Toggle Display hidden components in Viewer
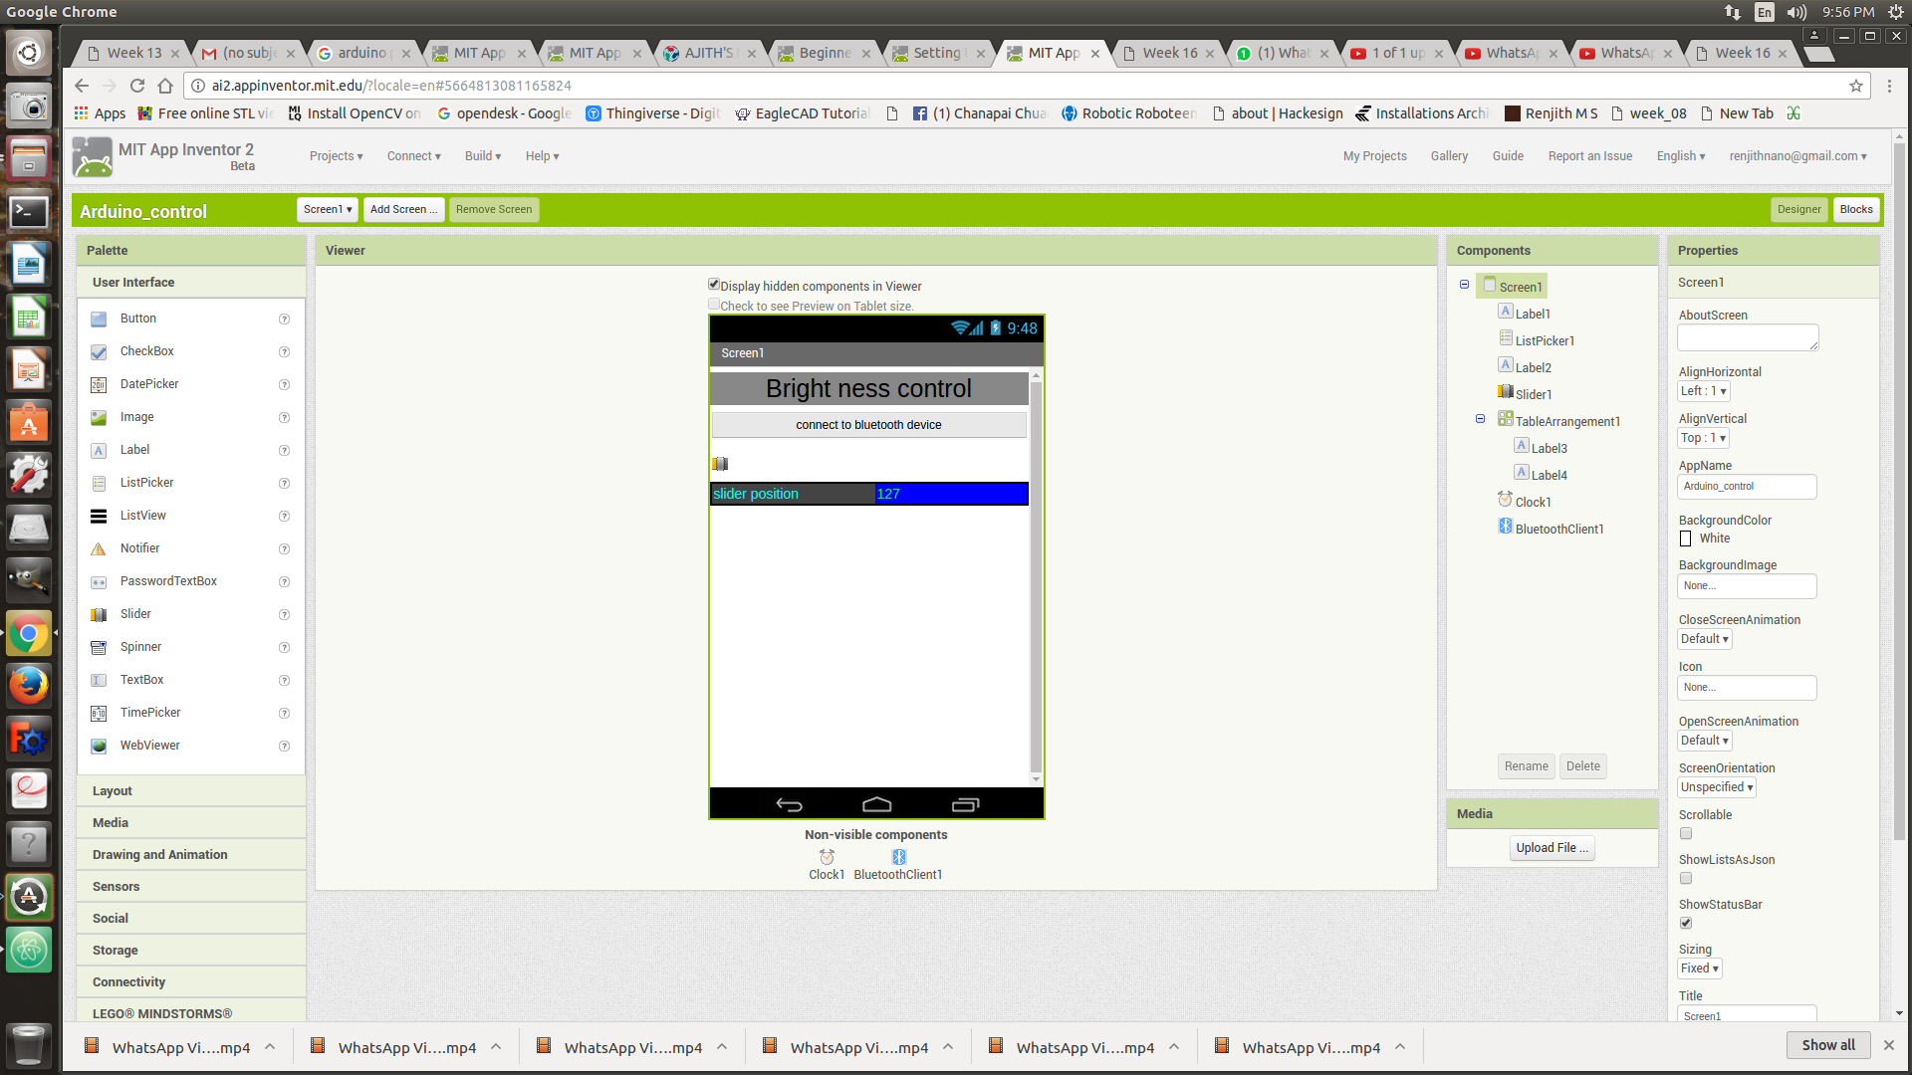Screen dimensions: 1912x1075 tap(714, 285)
